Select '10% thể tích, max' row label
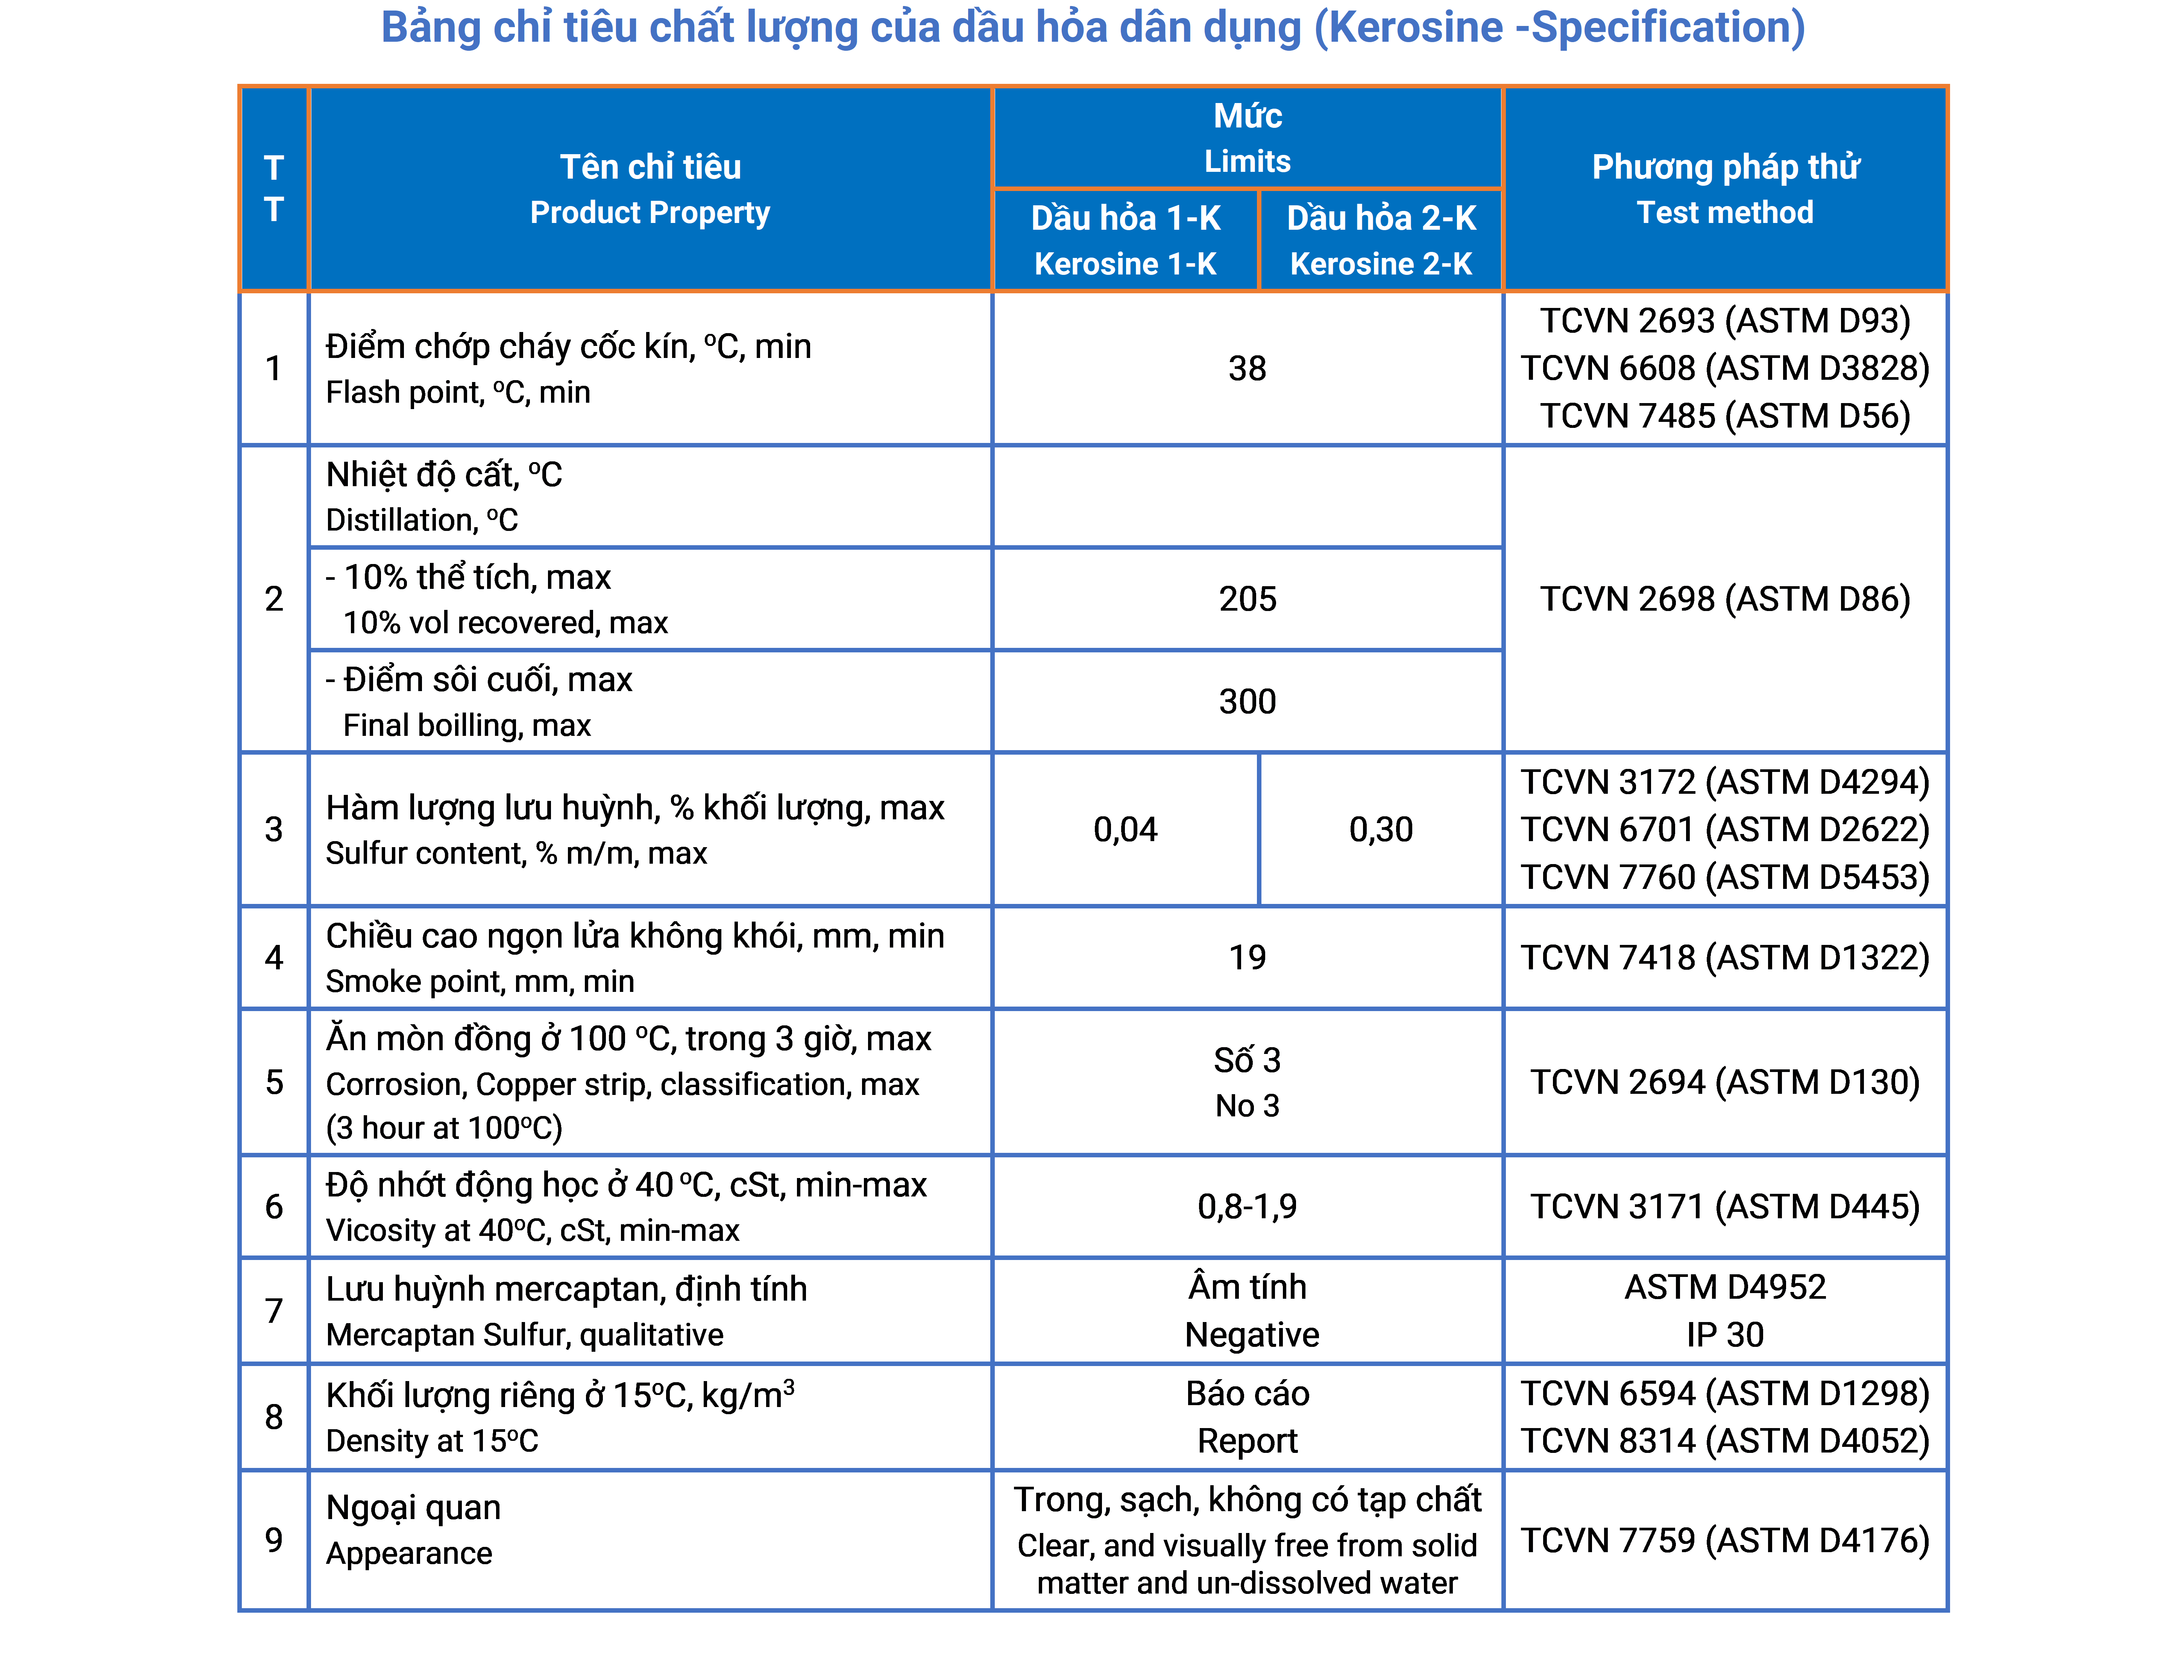2184x1680 pixels. point(650,599)
